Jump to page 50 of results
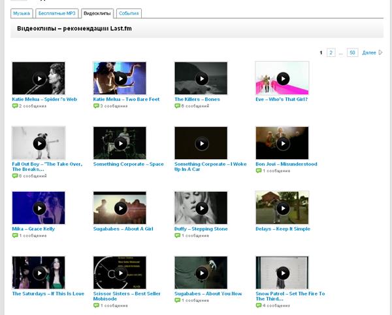392x315 pixels. click(352, 52)
